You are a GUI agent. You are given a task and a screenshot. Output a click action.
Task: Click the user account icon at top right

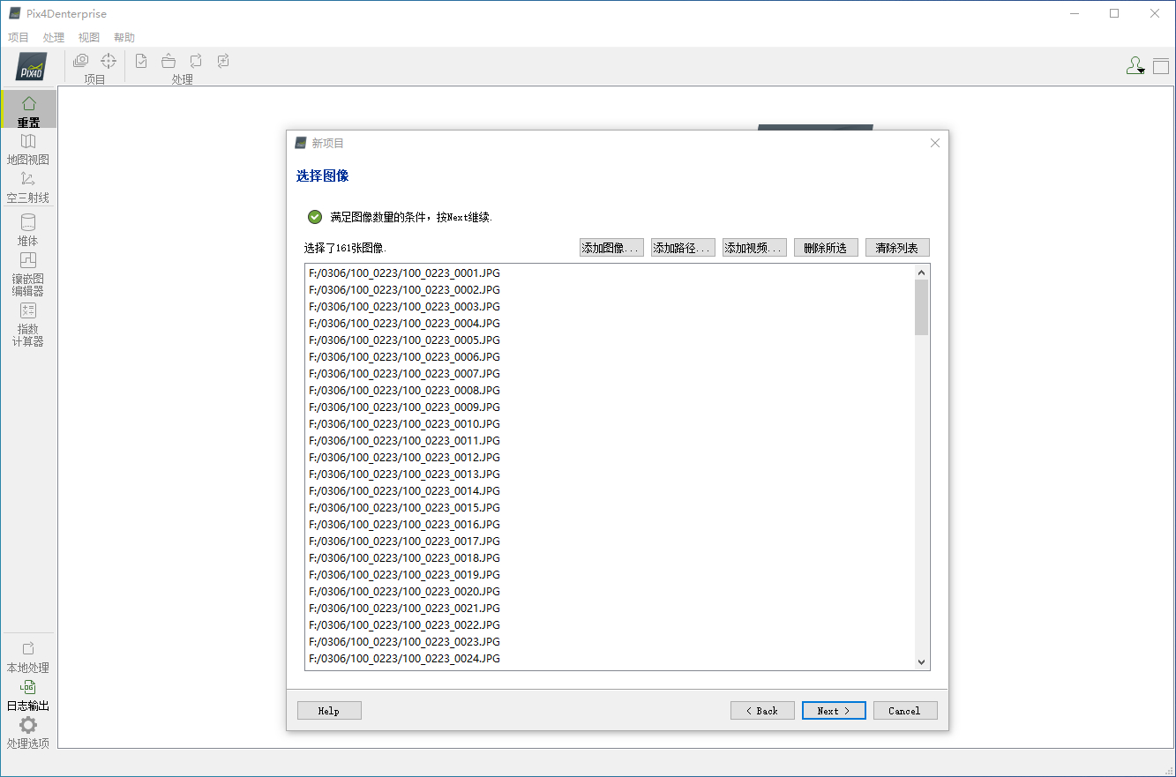1135,66
